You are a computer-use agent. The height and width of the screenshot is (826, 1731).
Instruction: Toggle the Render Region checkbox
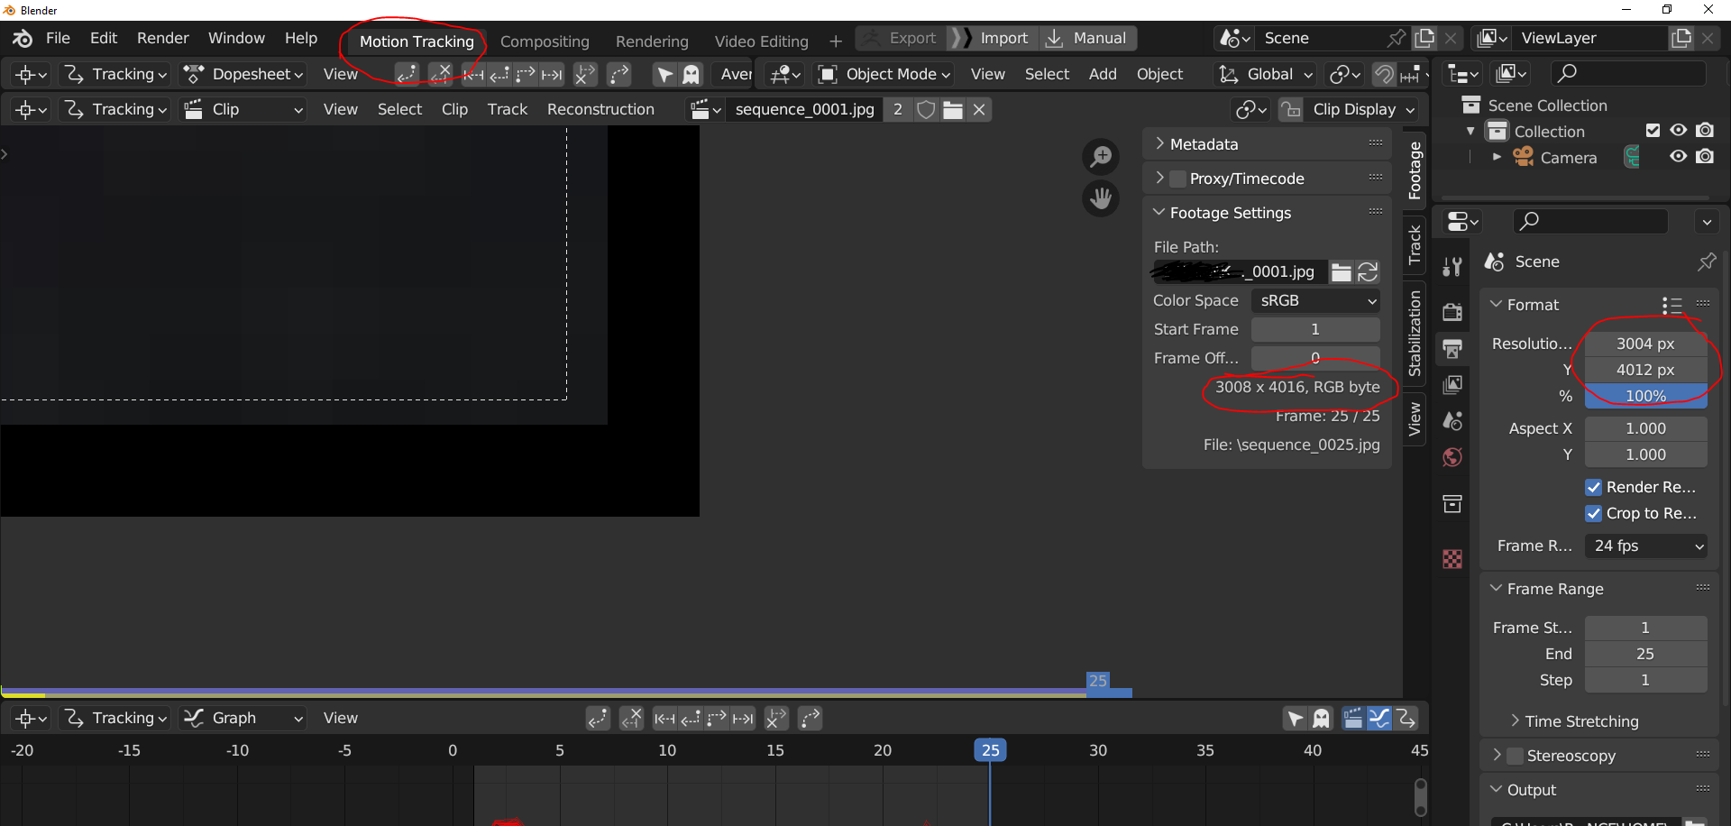click(x=1593, y=487)
